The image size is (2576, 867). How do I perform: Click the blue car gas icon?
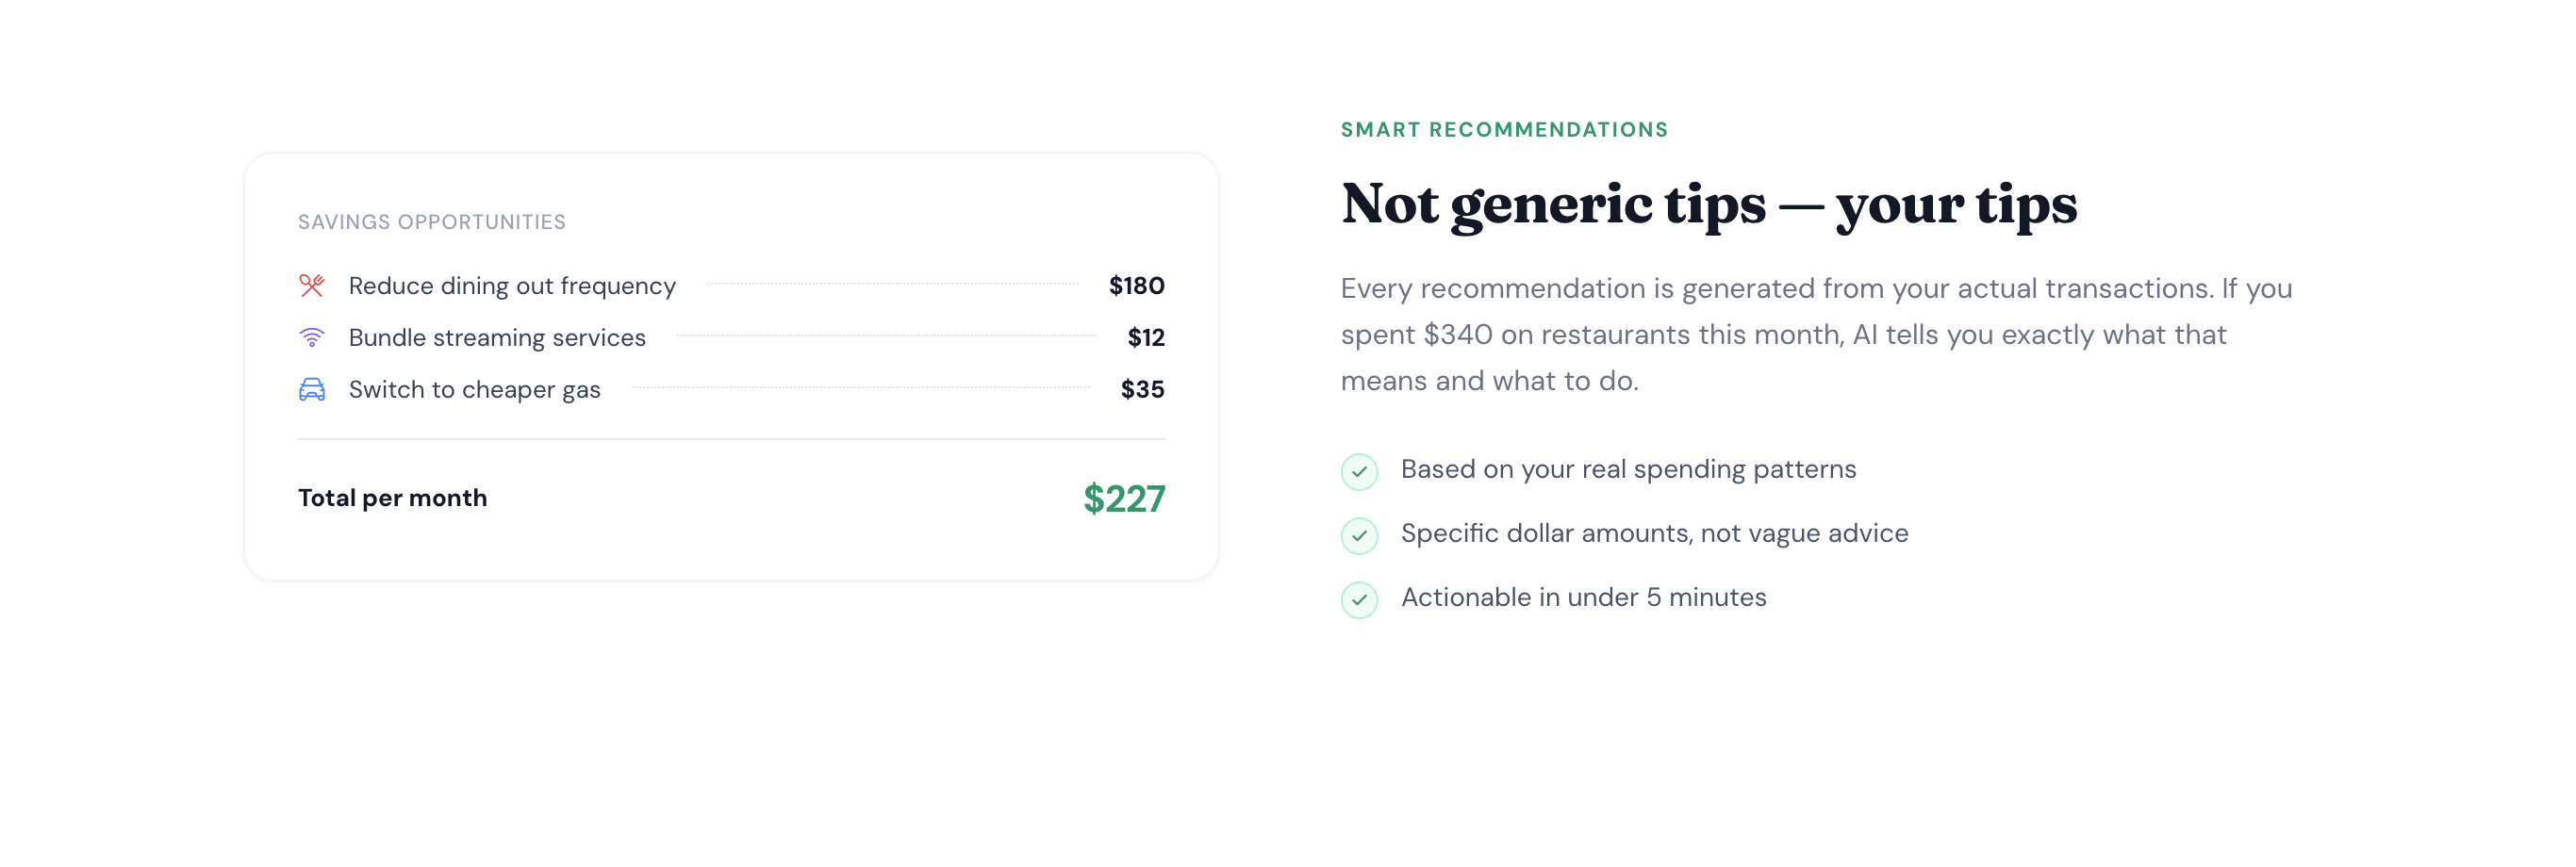(312, 390)
